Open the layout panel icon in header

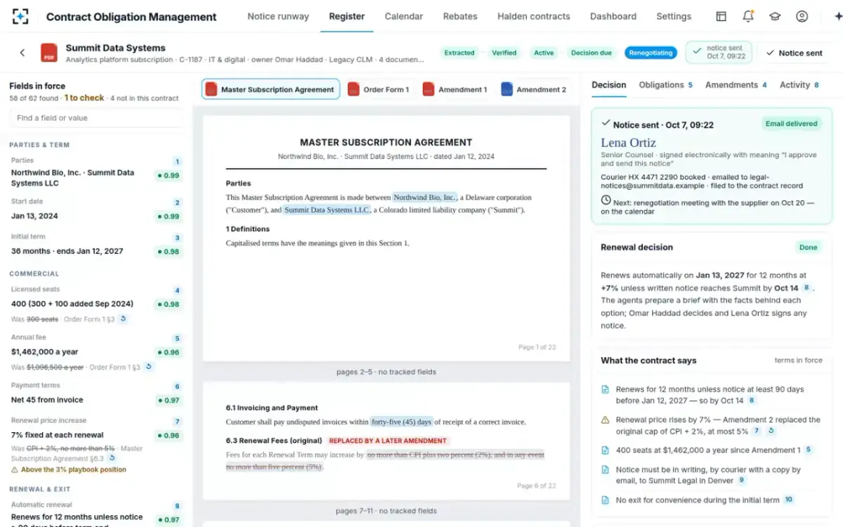pyautogui.click(x=721, y=16)
